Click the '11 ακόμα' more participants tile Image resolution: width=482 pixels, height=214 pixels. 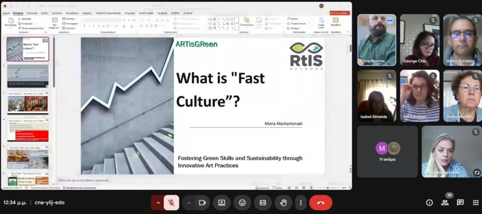pyautogui.click(x=387, y=151)
